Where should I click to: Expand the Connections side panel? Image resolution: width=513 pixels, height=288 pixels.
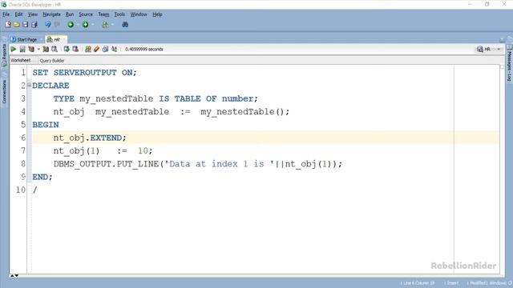pos(4,91)
